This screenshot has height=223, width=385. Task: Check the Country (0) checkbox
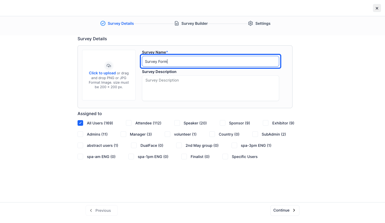[212, 134]
